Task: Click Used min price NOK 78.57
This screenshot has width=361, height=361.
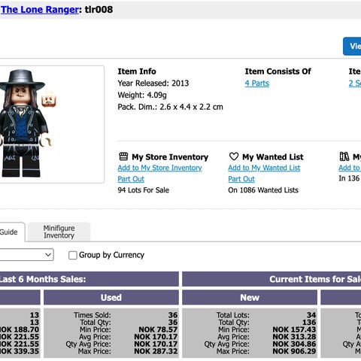Action: click(158, 329)
